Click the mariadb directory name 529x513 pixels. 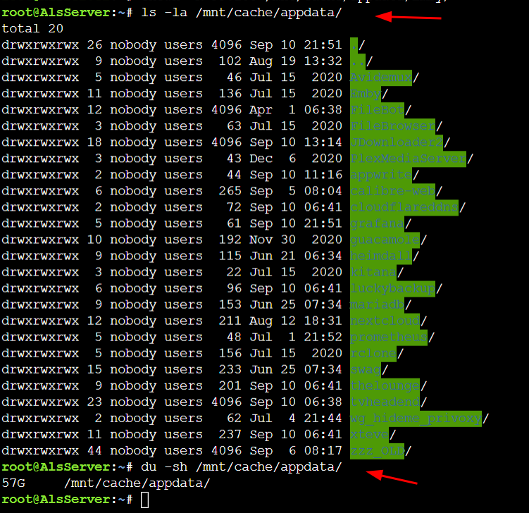[x=377, y=304]
